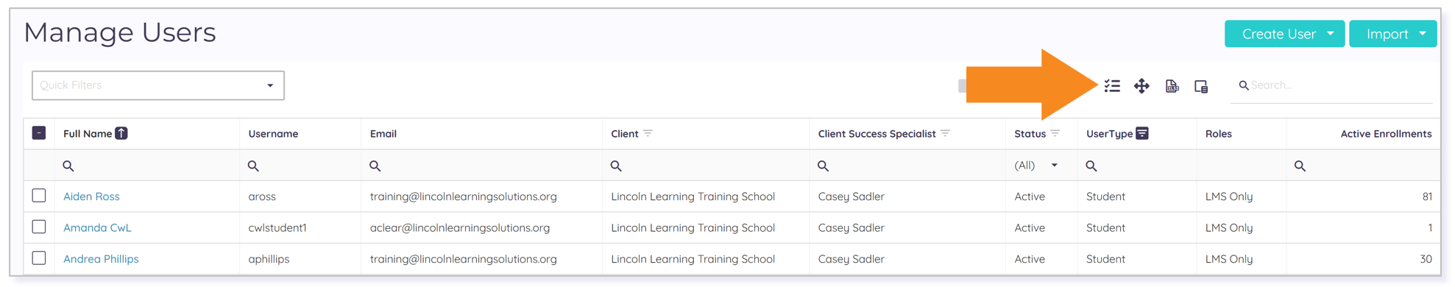This screenshot has width=1455, height=287.
Task: Expand the Create User menu
Action: click(x=1284, y=34)
